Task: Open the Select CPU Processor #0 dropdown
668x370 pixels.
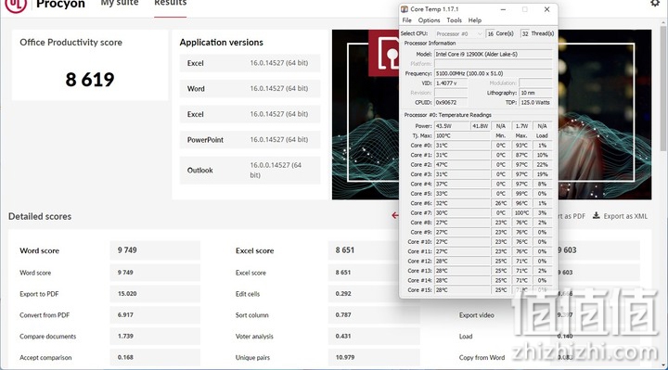Action: coord(459,33)
